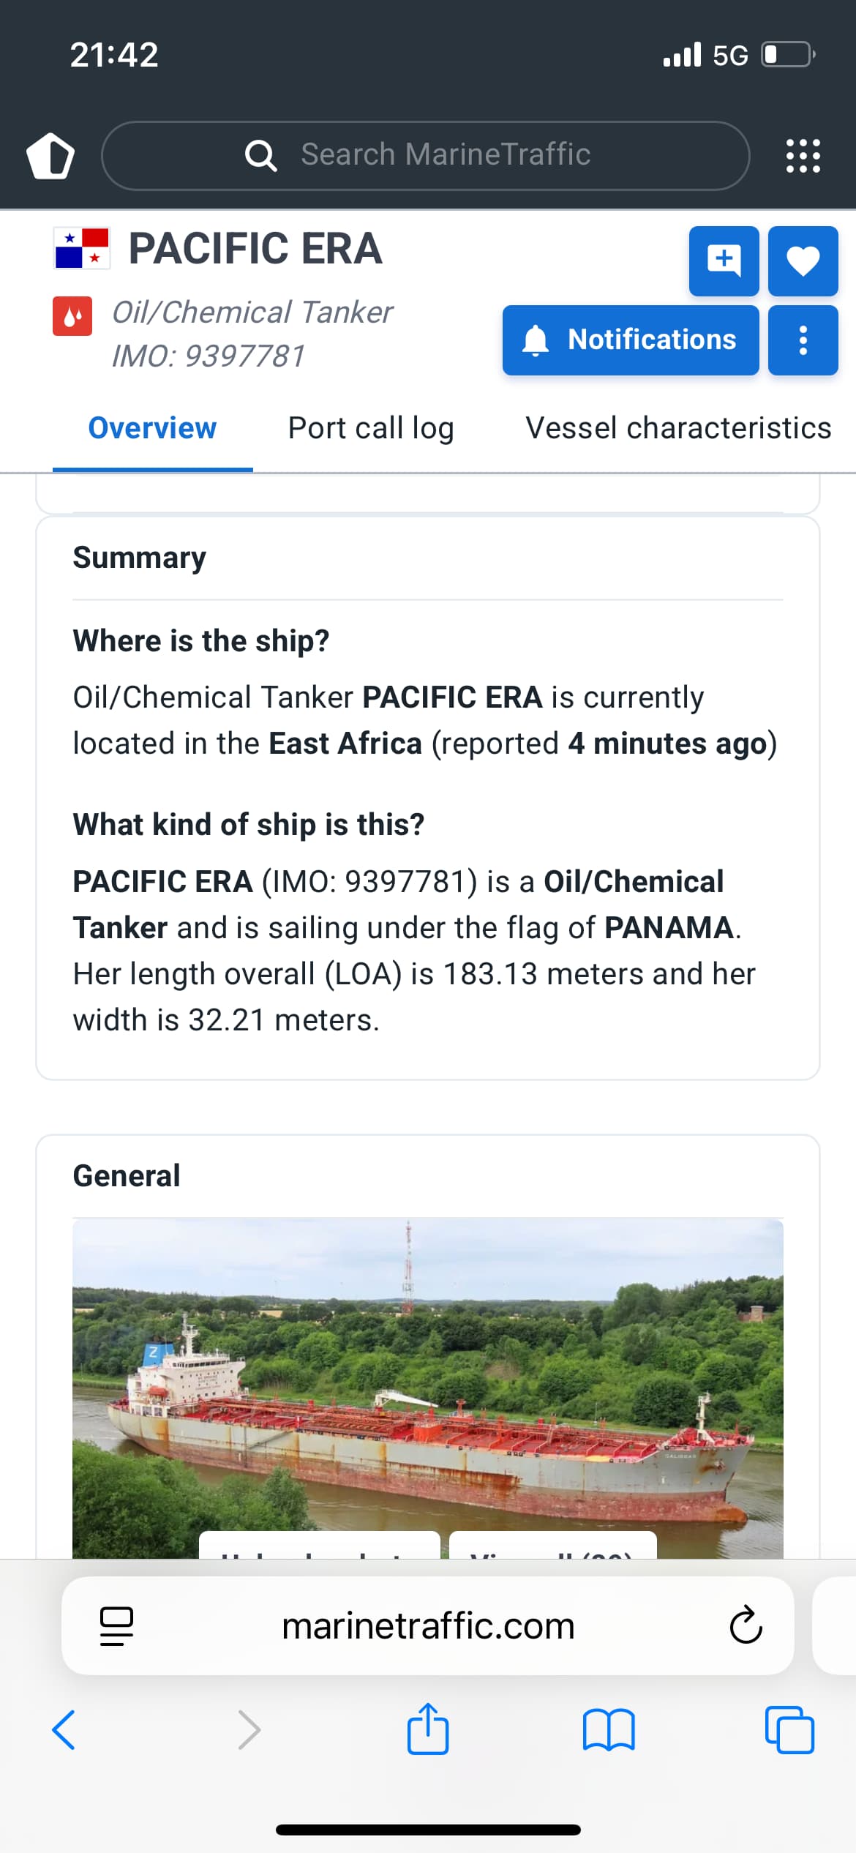Viewport: 856px width, 1853px height.
Task: Go back to the previous page
Action: [x=64, y=1730]
